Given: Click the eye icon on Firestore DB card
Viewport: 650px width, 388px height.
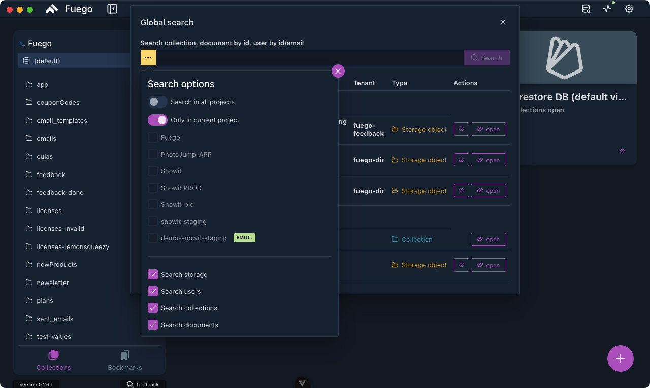Looking at the screenshot, I should (x=622, y=151).
